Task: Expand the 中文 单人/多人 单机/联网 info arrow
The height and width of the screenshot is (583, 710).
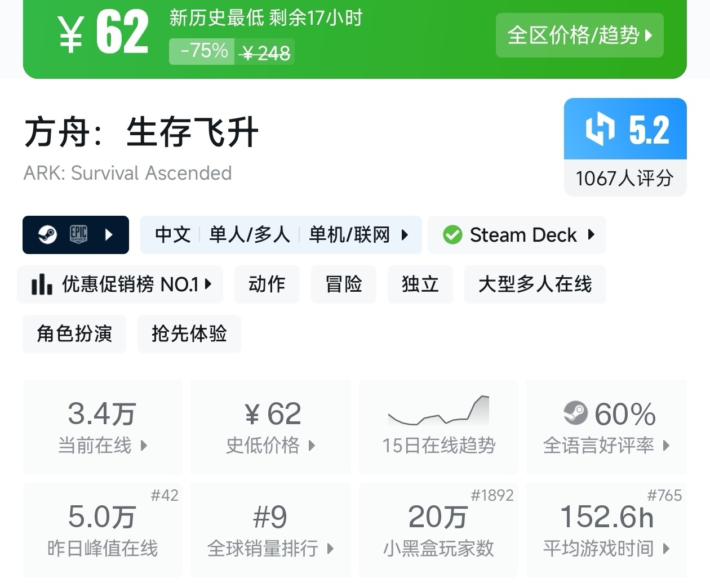Action: point(405,235)
